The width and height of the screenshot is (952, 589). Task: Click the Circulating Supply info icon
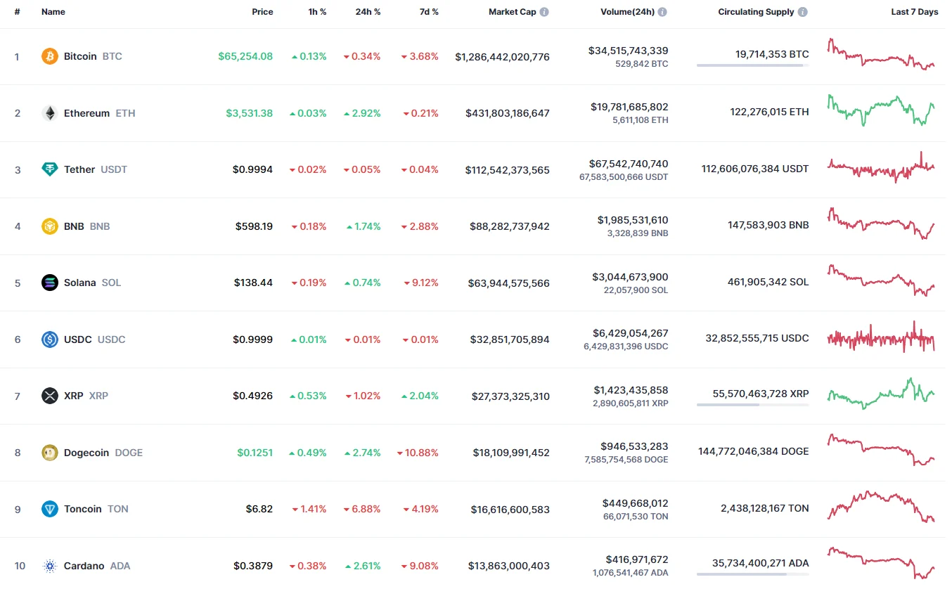click(x=803, y=12)
